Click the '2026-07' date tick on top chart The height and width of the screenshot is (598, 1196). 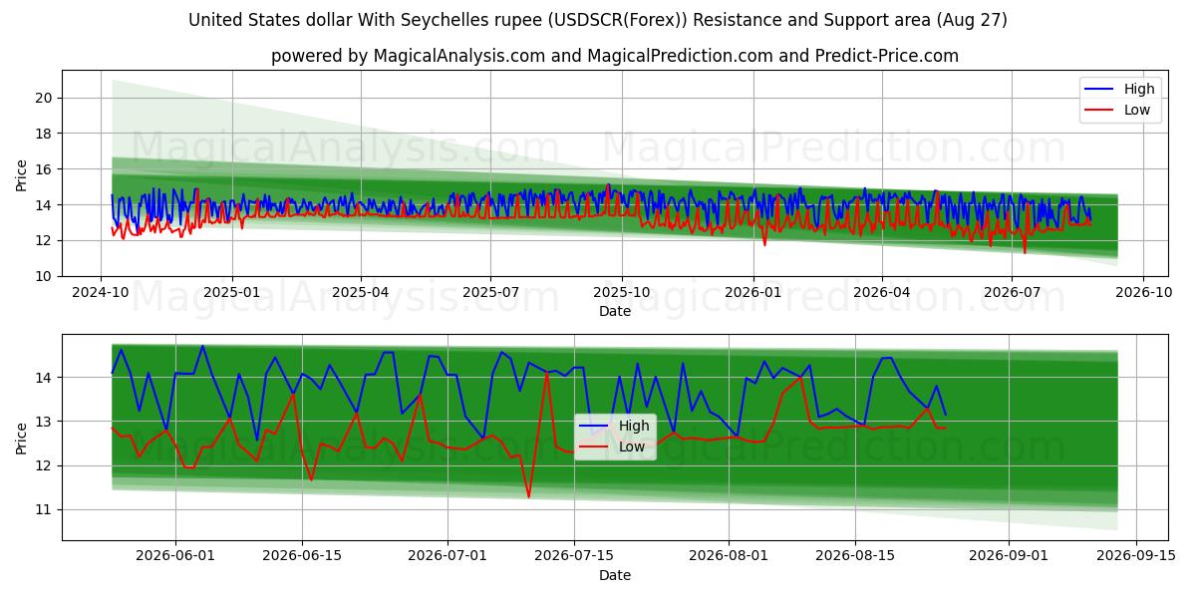[x=1012, y=294]
